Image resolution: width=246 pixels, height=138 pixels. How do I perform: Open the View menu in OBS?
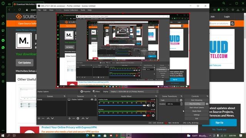[x=51, y=10]
